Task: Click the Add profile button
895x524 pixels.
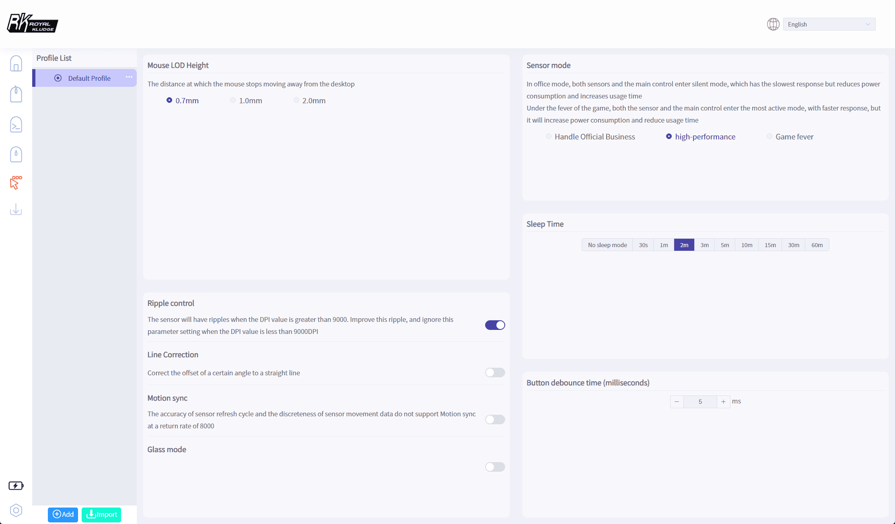Action: click(63, 514)
